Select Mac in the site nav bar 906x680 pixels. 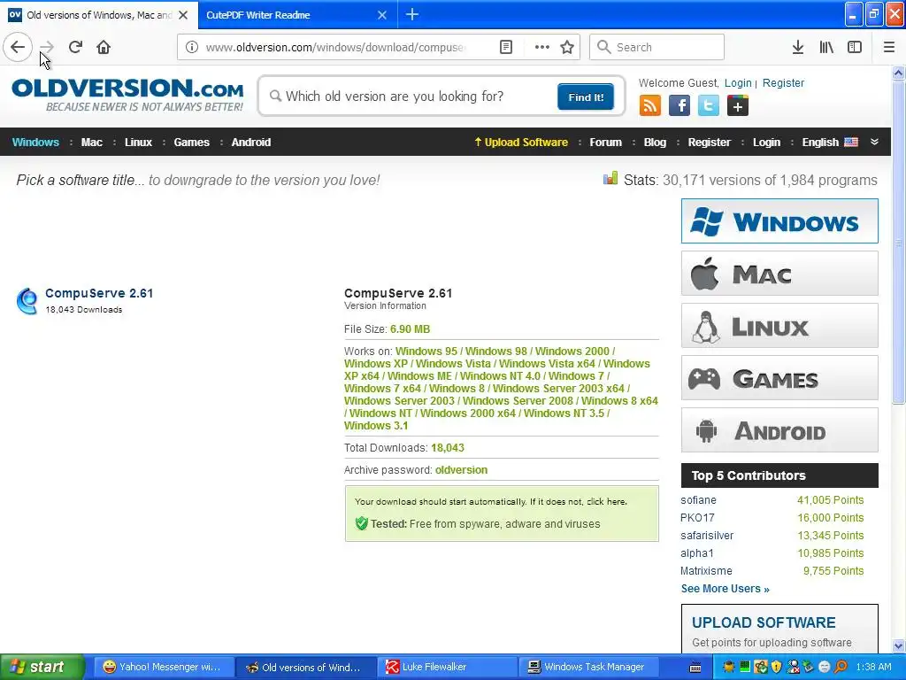(x=91, y=143)
